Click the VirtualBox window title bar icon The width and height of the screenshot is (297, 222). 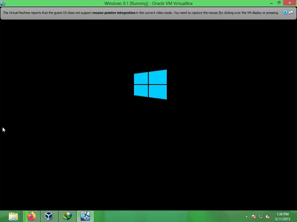point(3,3)
